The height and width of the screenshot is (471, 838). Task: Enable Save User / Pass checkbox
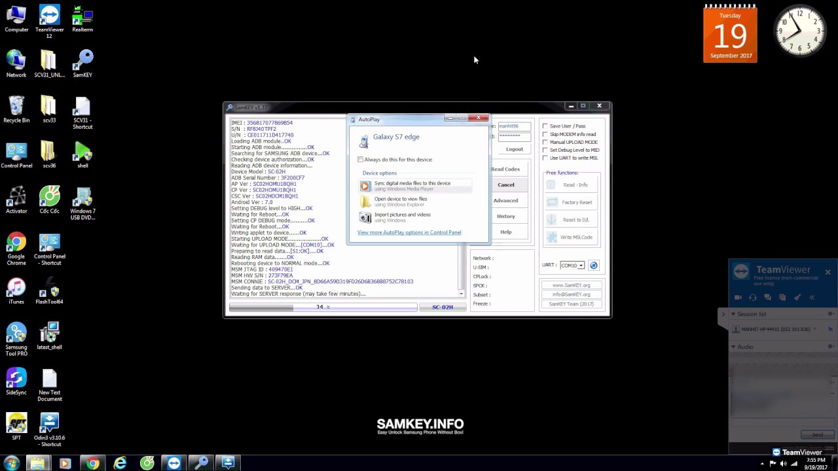545,126
